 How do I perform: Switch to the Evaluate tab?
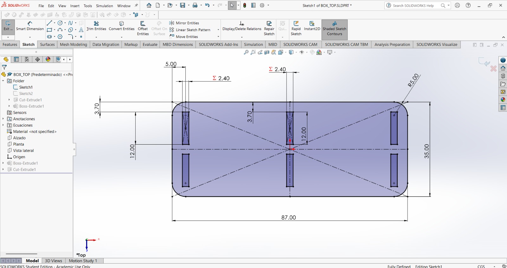(x=150, y=45)
